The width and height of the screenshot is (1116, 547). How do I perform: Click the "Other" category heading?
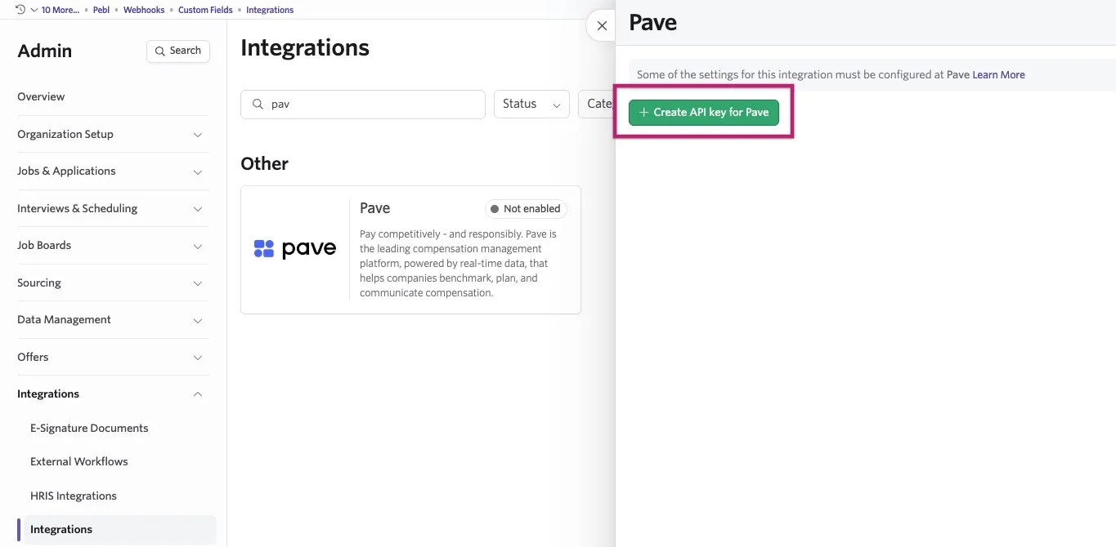tap(264, 163)
